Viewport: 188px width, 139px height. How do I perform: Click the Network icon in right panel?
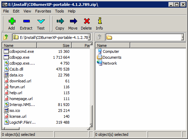pos(100,63)
